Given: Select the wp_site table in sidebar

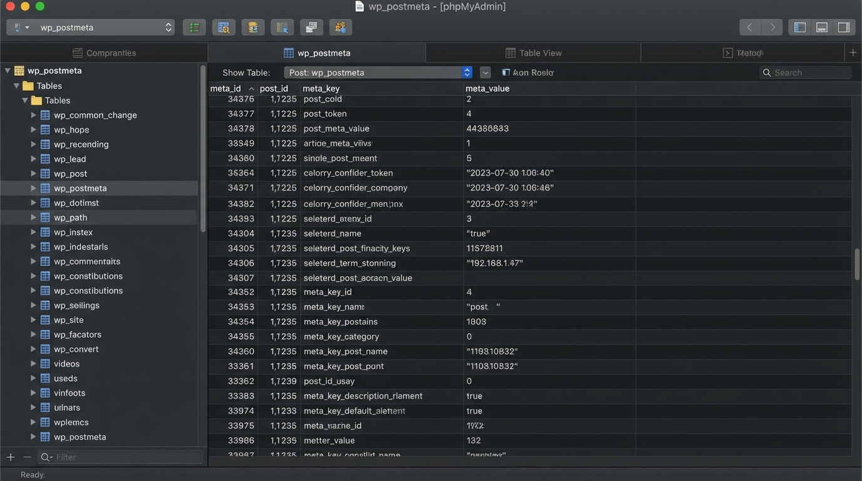Looking at the screenshot, I should click(x=68, y=320).
